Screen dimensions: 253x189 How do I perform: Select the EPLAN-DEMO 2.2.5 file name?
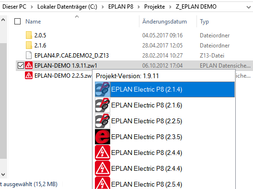[63, 76]
